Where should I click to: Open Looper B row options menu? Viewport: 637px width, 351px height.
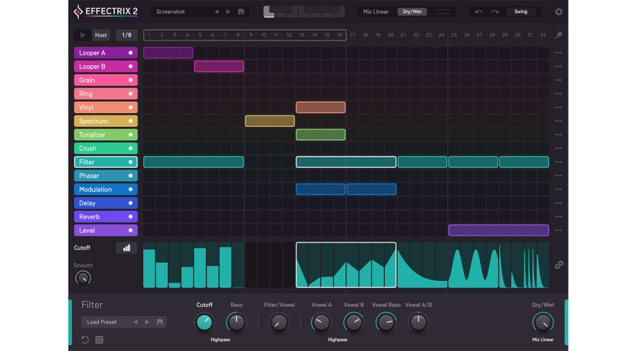[559, 66]
